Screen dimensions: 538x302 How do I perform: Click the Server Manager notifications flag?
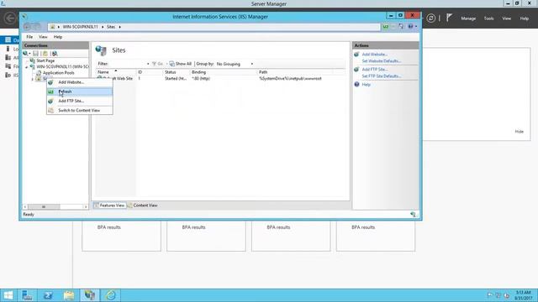click(449, 18)
